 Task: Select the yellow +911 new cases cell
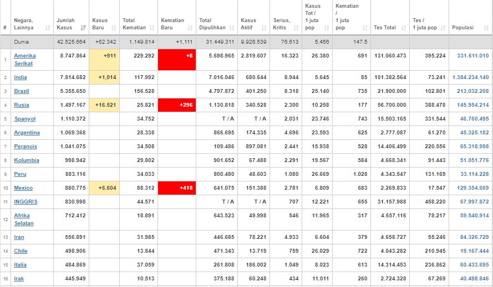(104, 60)
